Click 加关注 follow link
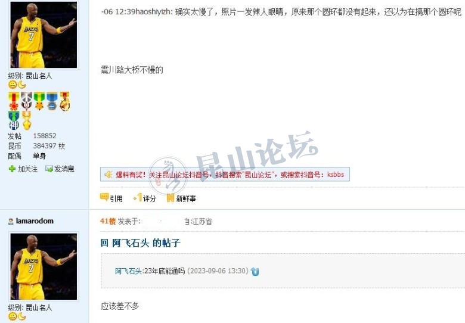This screenshot has width=465, height=323. tap(27, 169)
